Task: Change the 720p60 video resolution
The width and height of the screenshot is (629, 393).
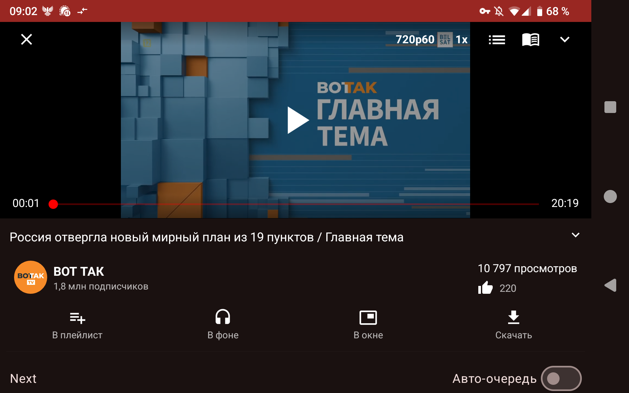Action: pyautogui.click(x=415, y=40)
